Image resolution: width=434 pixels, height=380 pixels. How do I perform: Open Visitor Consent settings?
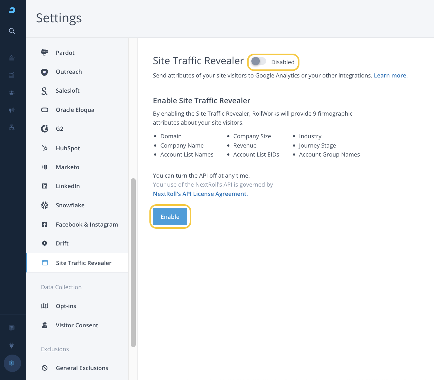(77, 325)
